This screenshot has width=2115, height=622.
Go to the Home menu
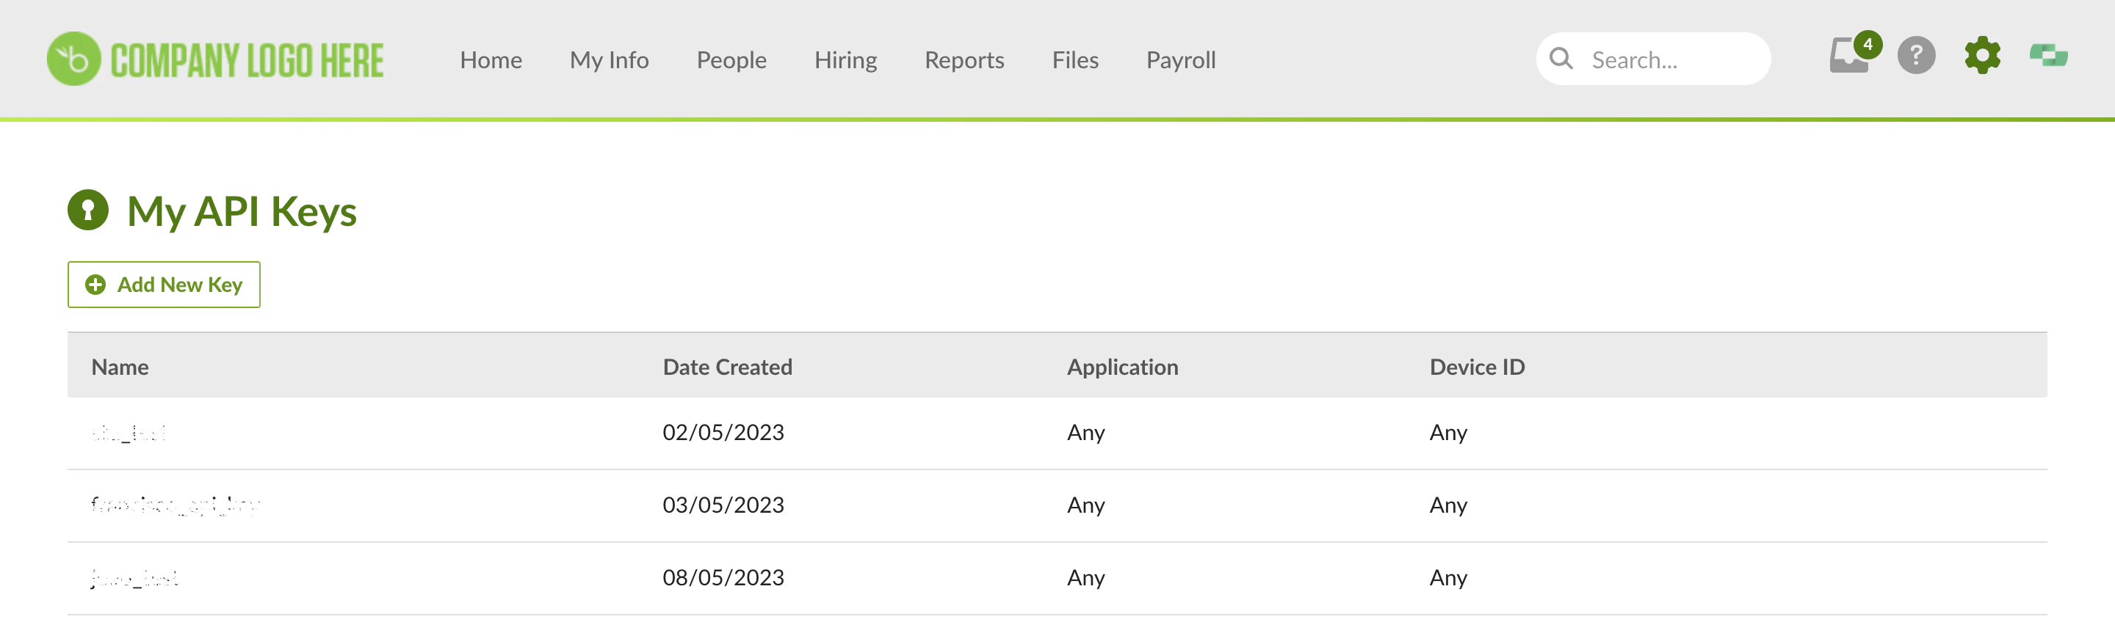tap(491, 60)
